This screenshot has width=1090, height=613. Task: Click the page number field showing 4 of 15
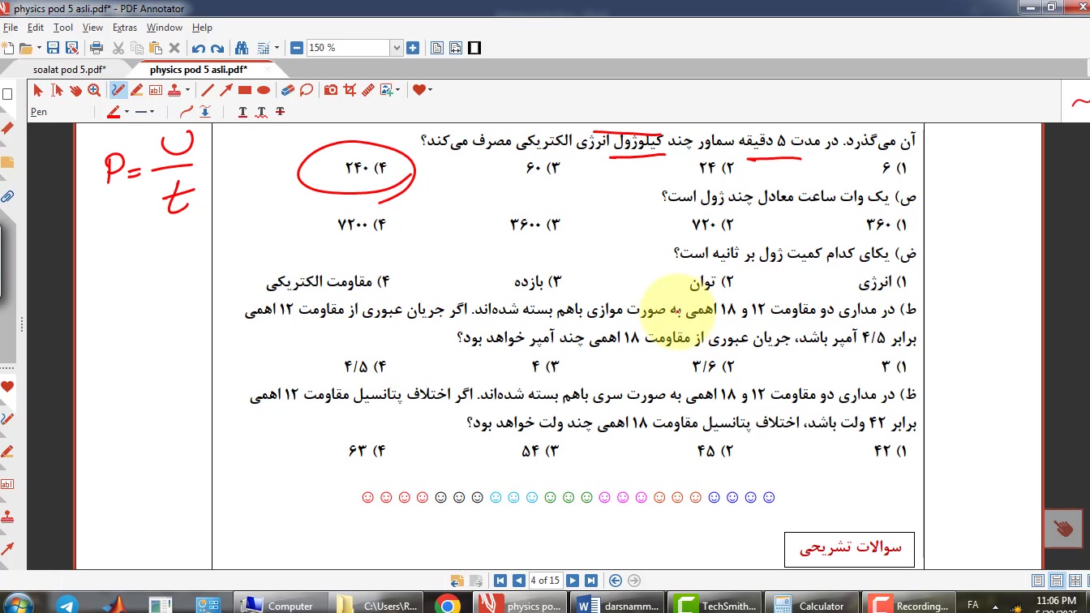544,581
